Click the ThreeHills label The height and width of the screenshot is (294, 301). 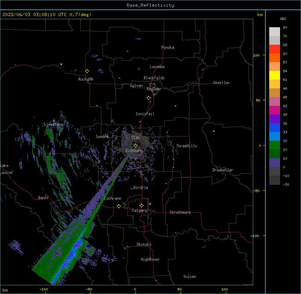pos(186,146)
